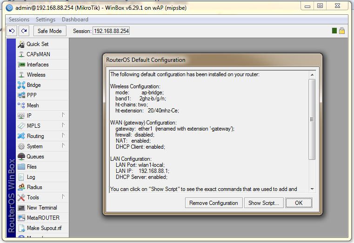
Task: Toggle Safe Mode on
Action: [49, 31]
